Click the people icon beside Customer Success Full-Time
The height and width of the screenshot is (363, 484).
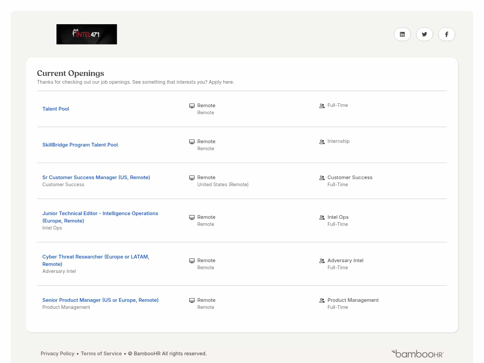pos(322,177)
